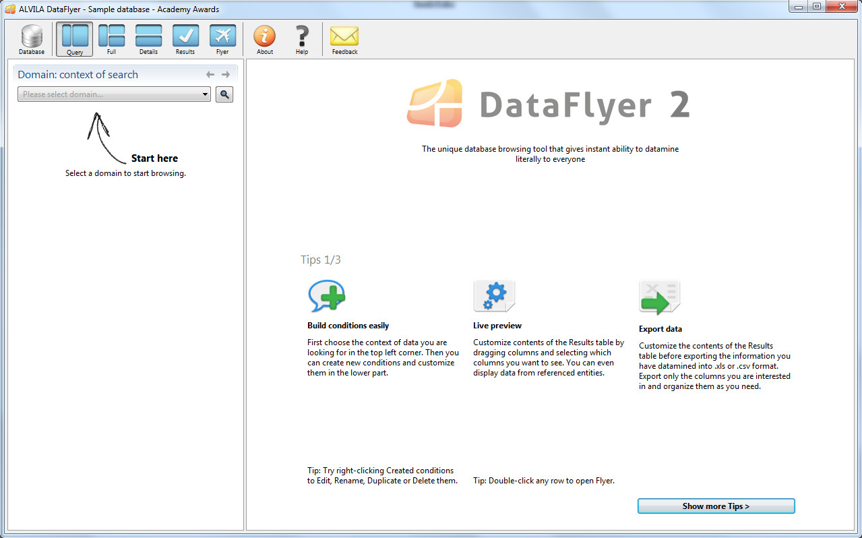862x538 pixels.
Task: Click the Show more Tips button
Action: (x=716, y=506)
